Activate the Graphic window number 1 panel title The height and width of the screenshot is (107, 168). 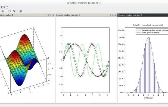point(68,15)
